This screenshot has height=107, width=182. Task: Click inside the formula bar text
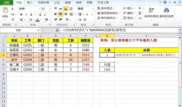coord(94,30)
